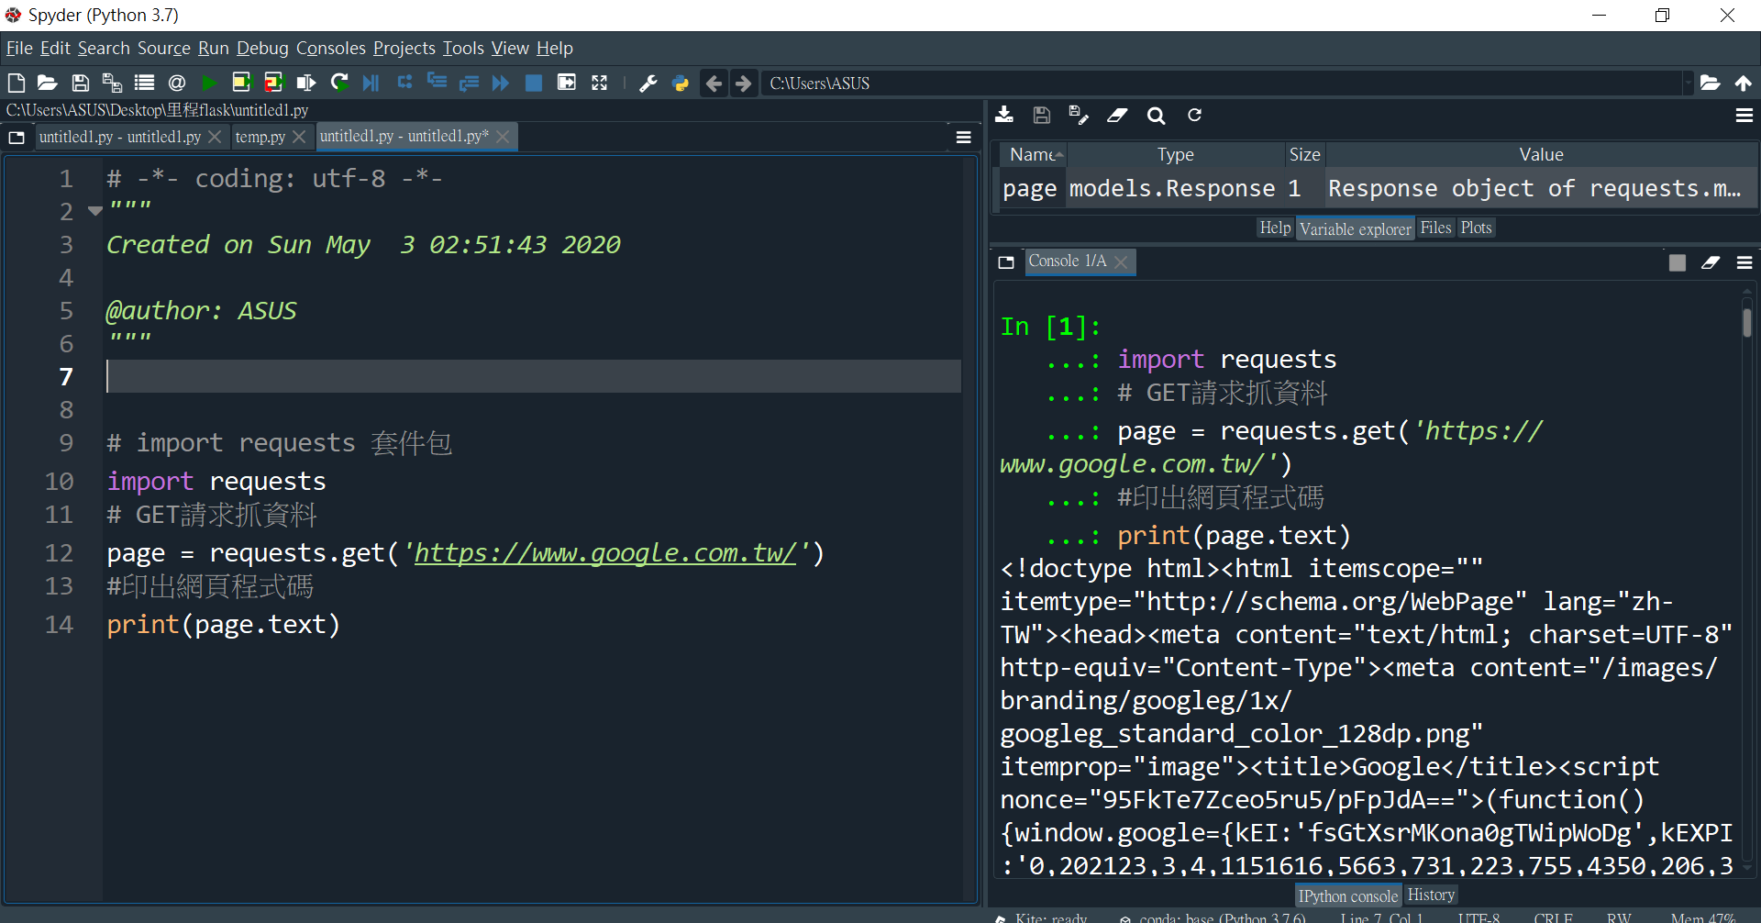Browse the editor tabs list
This screenshot has height=923, width=1761.
pyautogui.click(x=17, y=138)
